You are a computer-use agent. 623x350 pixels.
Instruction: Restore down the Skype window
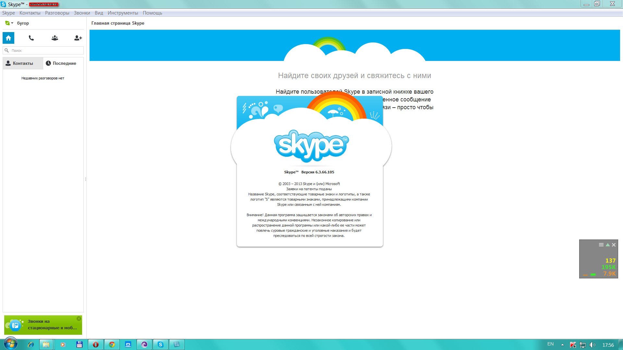coord(597,4)
